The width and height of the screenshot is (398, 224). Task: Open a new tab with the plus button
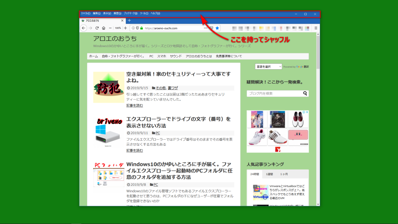pos(129,20)
